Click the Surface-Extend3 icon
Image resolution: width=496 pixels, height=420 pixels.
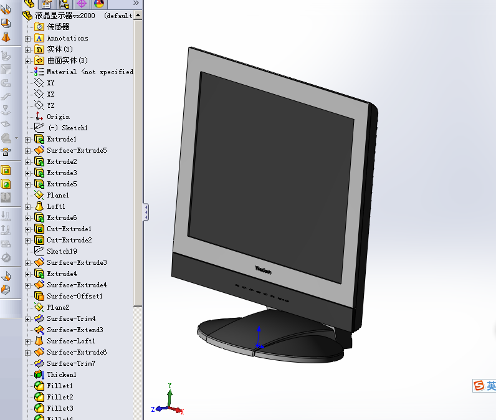(x=39, y=330)
